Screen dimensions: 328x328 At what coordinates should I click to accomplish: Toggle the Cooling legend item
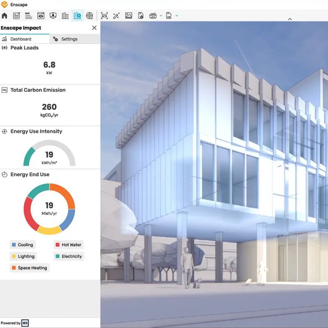23,245
